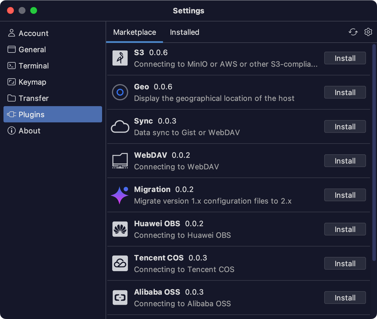Open the Account settings section
377x319 pixels.
(33, 33)
